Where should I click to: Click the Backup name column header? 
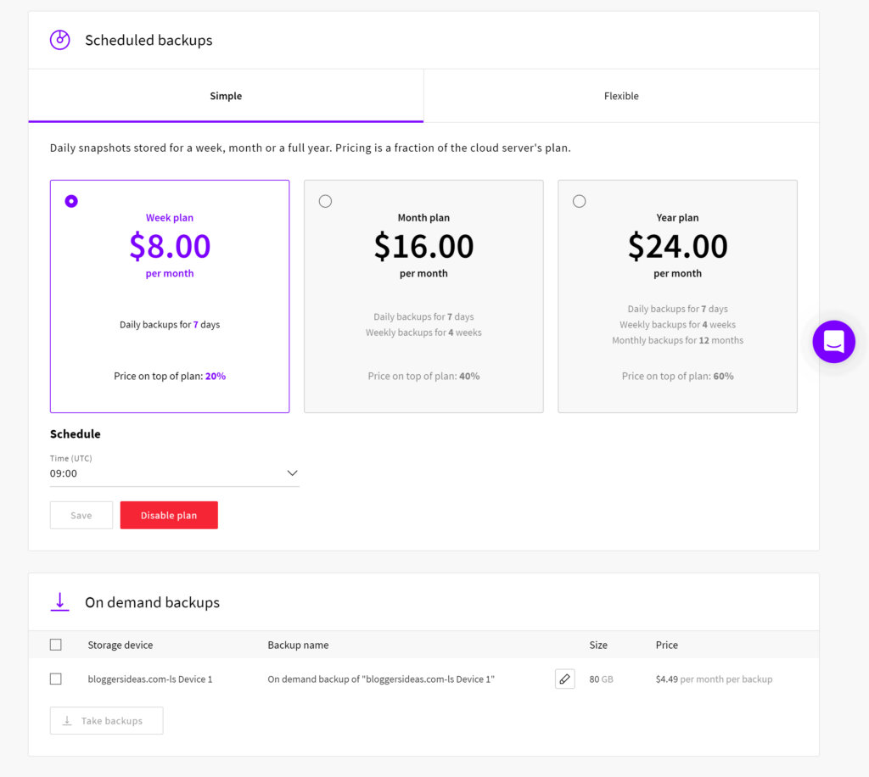(298, 645)
